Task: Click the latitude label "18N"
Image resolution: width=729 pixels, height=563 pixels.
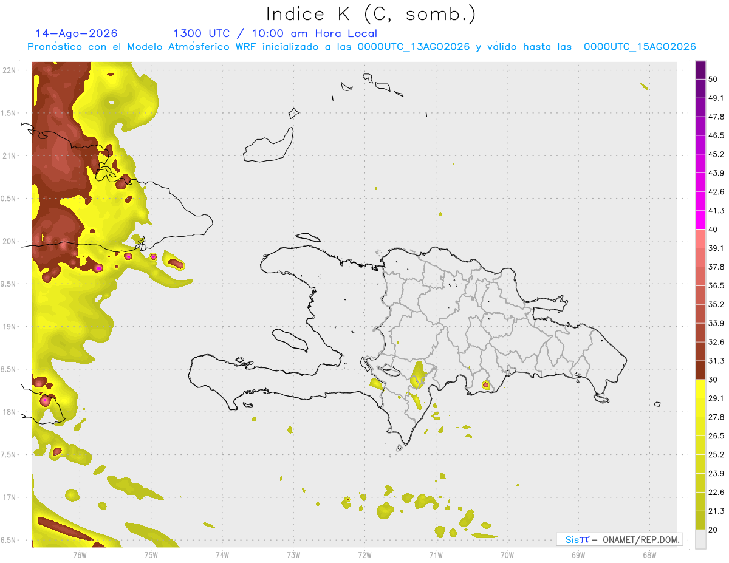Action: [x=10, y=412]
